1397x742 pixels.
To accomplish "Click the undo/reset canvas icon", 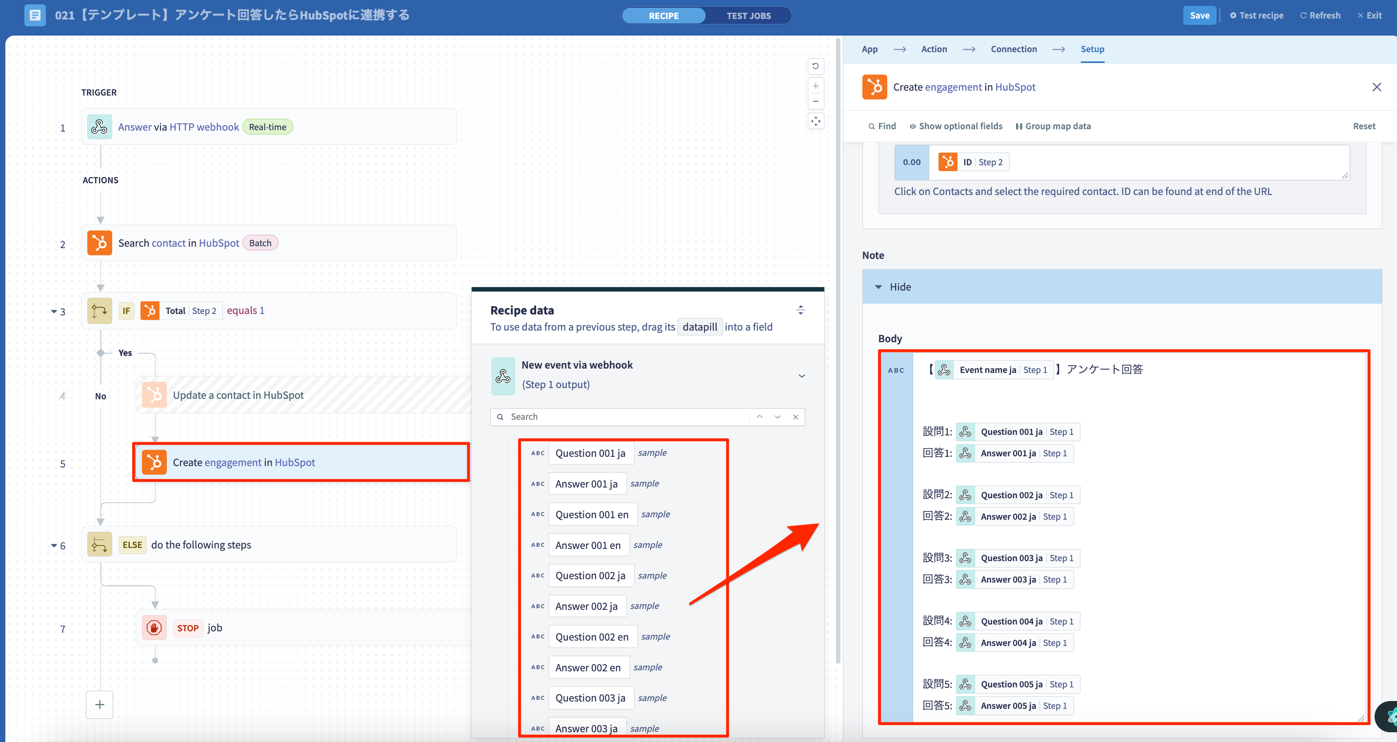I will 815,66.
